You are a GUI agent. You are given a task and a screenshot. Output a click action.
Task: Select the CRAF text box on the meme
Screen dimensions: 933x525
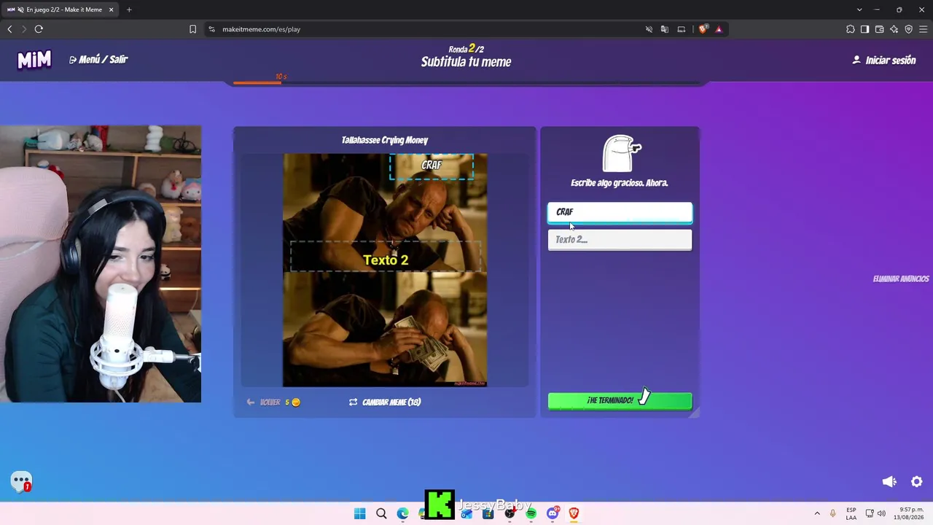point(432,166)
